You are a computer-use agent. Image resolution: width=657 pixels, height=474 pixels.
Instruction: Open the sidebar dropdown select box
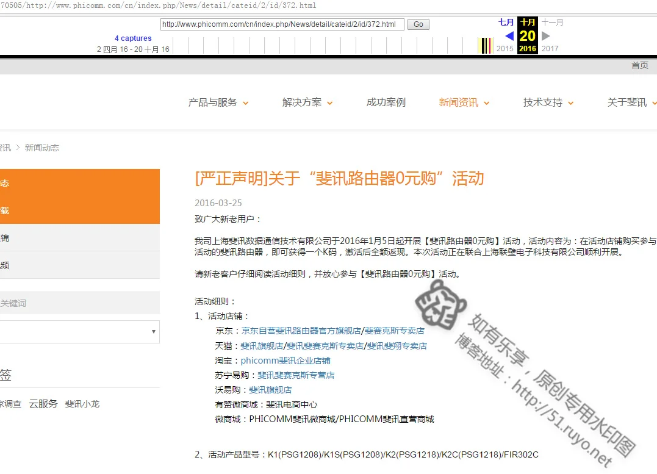click(x=80, y=331)
